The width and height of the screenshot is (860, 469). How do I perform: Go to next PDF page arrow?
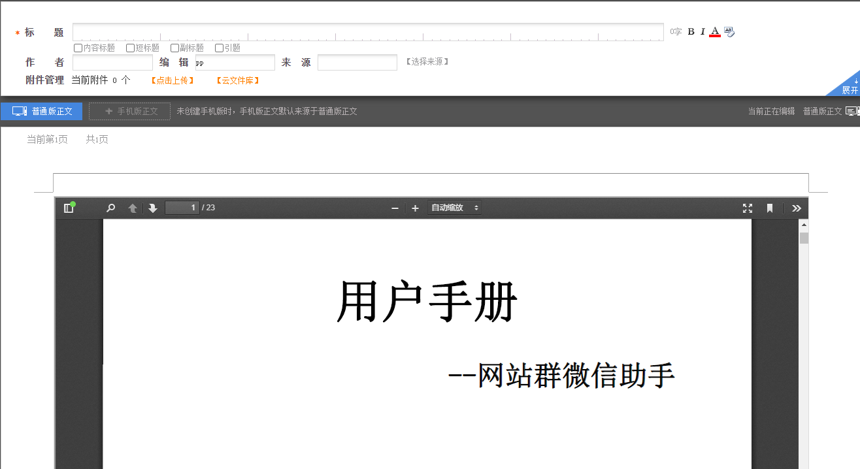[153, 208]
